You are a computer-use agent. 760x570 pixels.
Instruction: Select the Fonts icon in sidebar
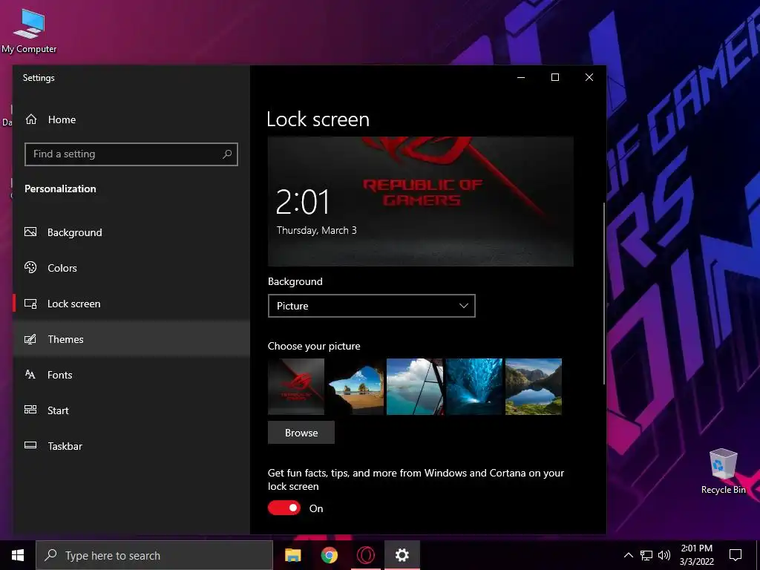[30, 375]
